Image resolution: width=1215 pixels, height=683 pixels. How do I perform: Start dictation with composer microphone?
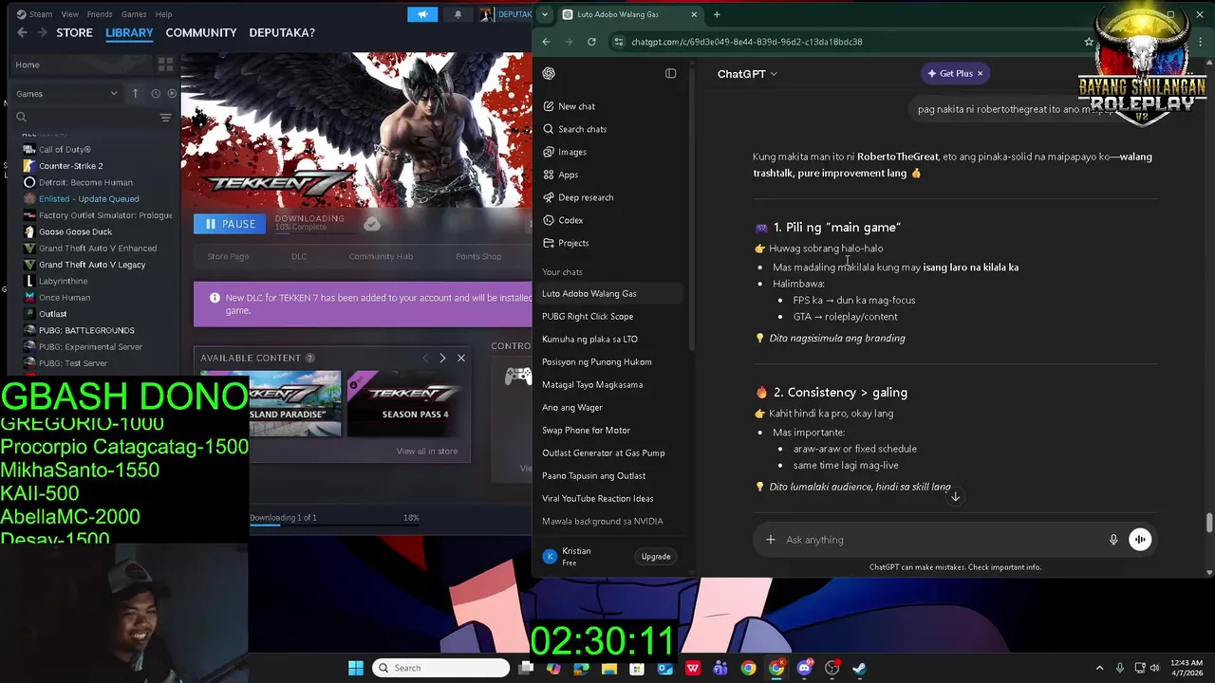tap(1113, 540)
